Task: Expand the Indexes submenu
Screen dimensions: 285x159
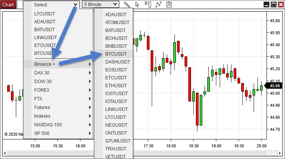Action: pyautogui.click(x=58, y=116)
